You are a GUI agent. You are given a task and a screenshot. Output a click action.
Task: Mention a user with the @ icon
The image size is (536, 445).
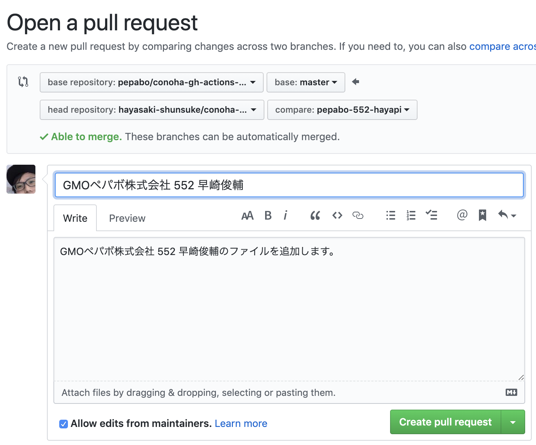[462, 215]
